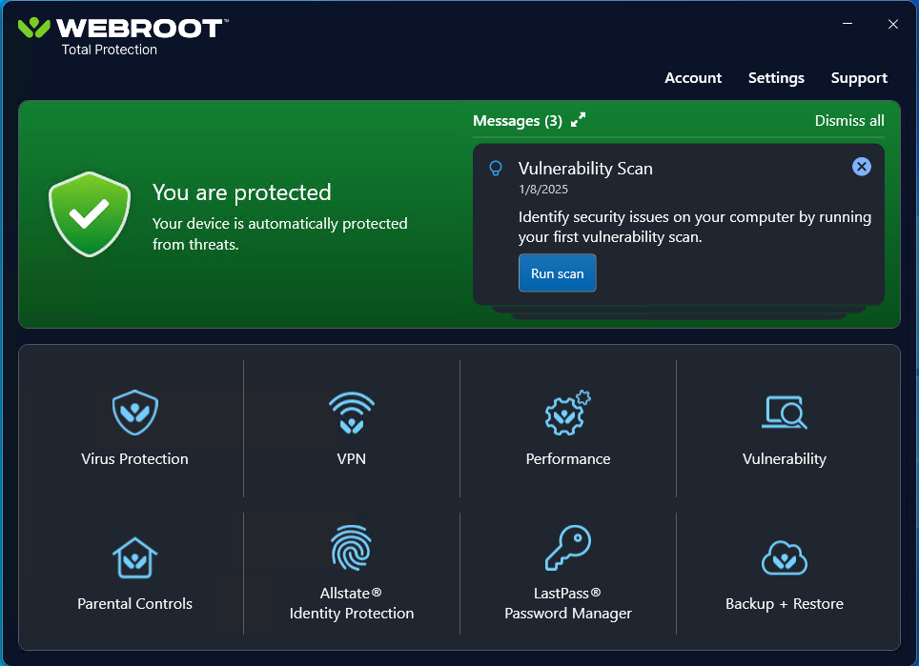
Task: Minimize the Webroot window
Action: pos(848,24)
